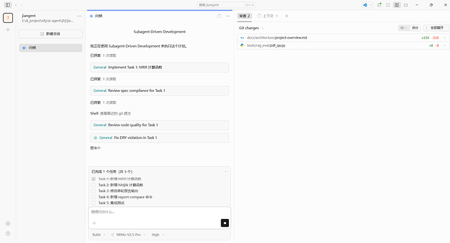Screen dimensions: 450x243
Task: Open the chat header three-dot menu
Action: pyautogui.click(x=228, y=16)
